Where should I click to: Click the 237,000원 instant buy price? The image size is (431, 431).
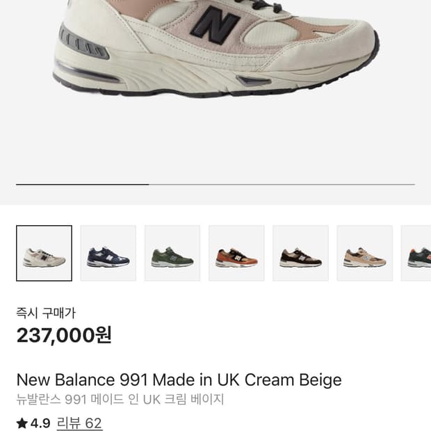point(64,335)
